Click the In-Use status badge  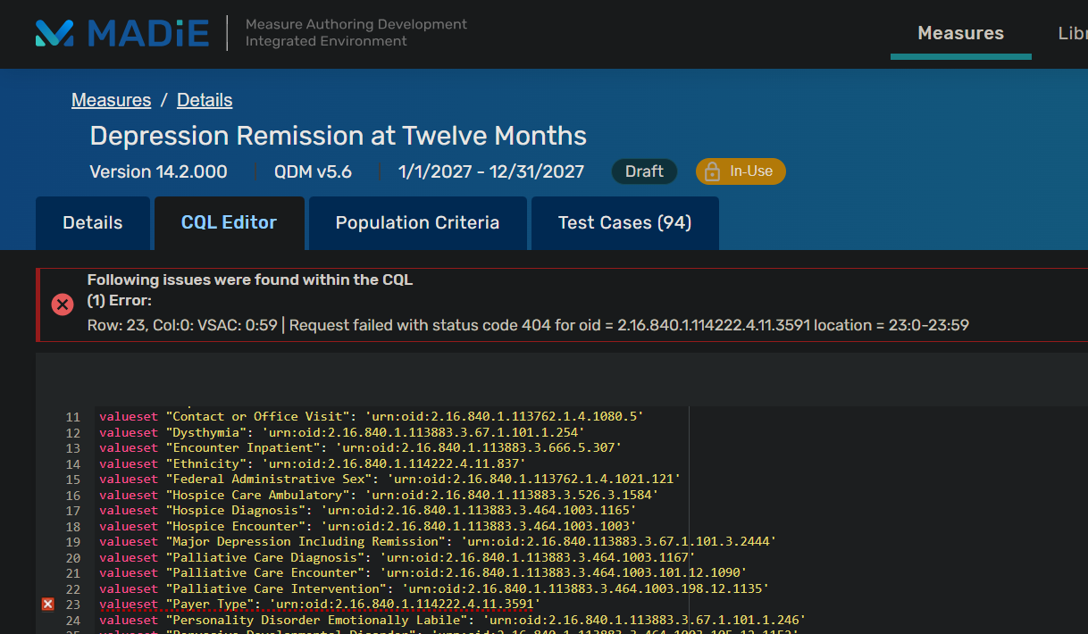741,171
